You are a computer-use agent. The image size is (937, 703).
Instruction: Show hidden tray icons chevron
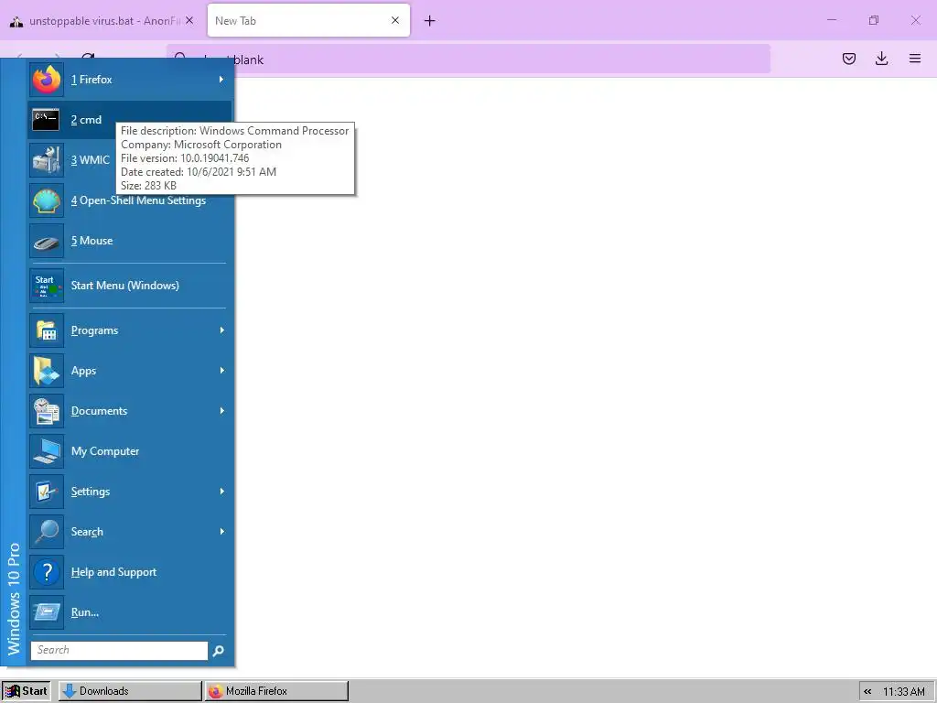tap(867, 691)
